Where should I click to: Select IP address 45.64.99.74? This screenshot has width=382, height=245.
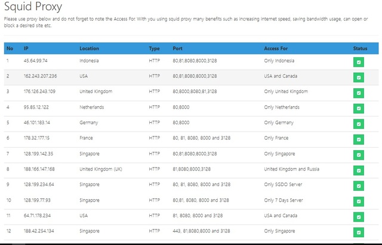click(36, 61)
